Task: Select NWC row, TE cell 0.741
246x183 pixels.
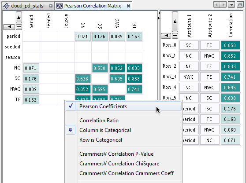Action: [x=134, y=89]
